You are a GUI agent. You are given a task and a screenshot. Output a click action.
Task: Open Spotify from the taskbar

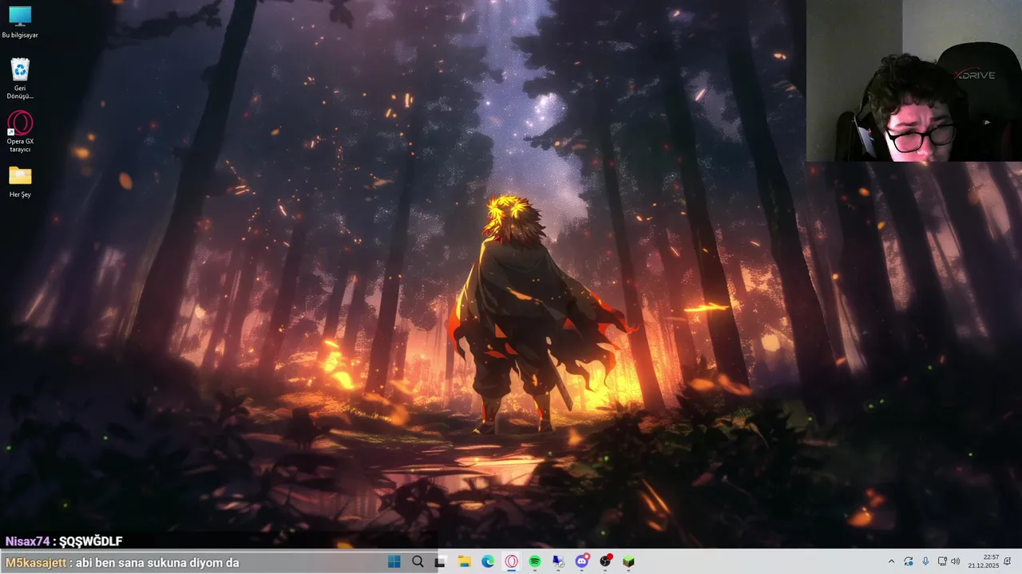[534, 561]
